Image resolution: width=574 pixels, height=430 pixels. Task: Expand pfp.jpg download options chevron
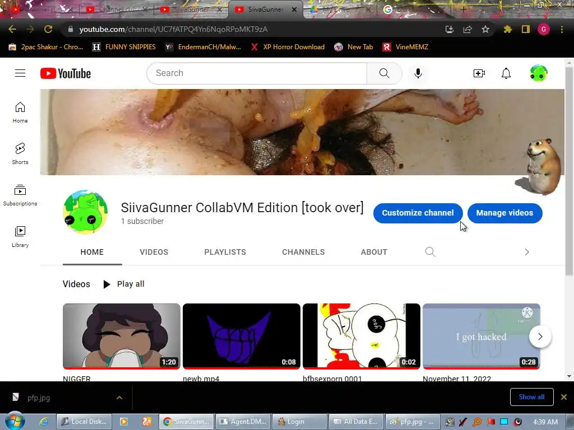click(119, 398)
